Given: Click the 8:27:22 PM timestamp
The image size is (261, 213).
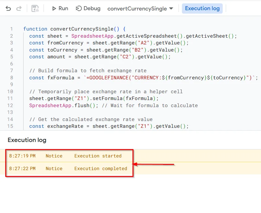Looking at the screenshot, I should tap(22, 169).
